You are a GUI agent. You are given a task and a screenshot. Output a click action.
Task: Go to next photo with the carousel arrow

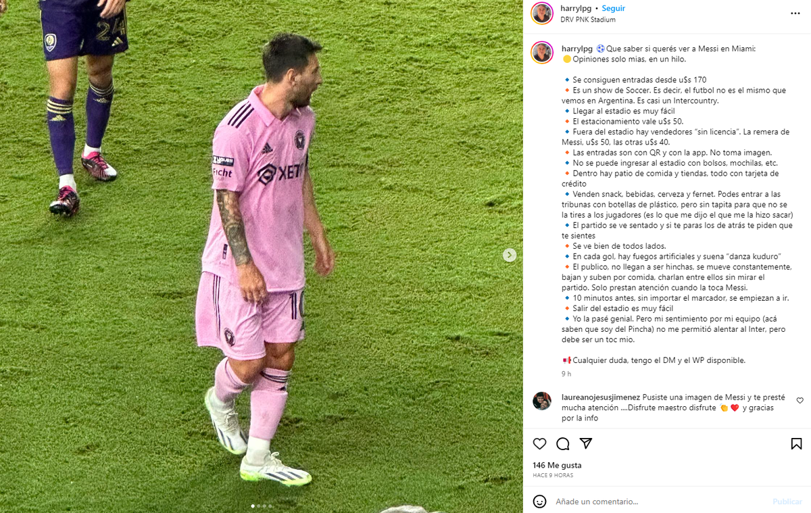click(510, 255)
